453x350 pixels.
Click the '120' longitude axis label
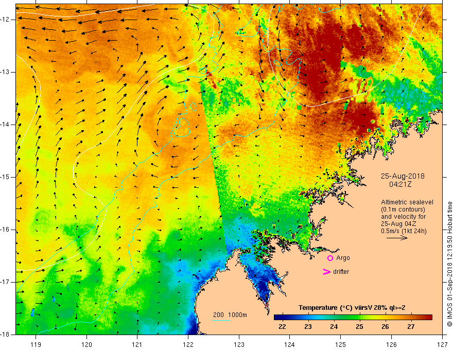click(x=86, y=344)
